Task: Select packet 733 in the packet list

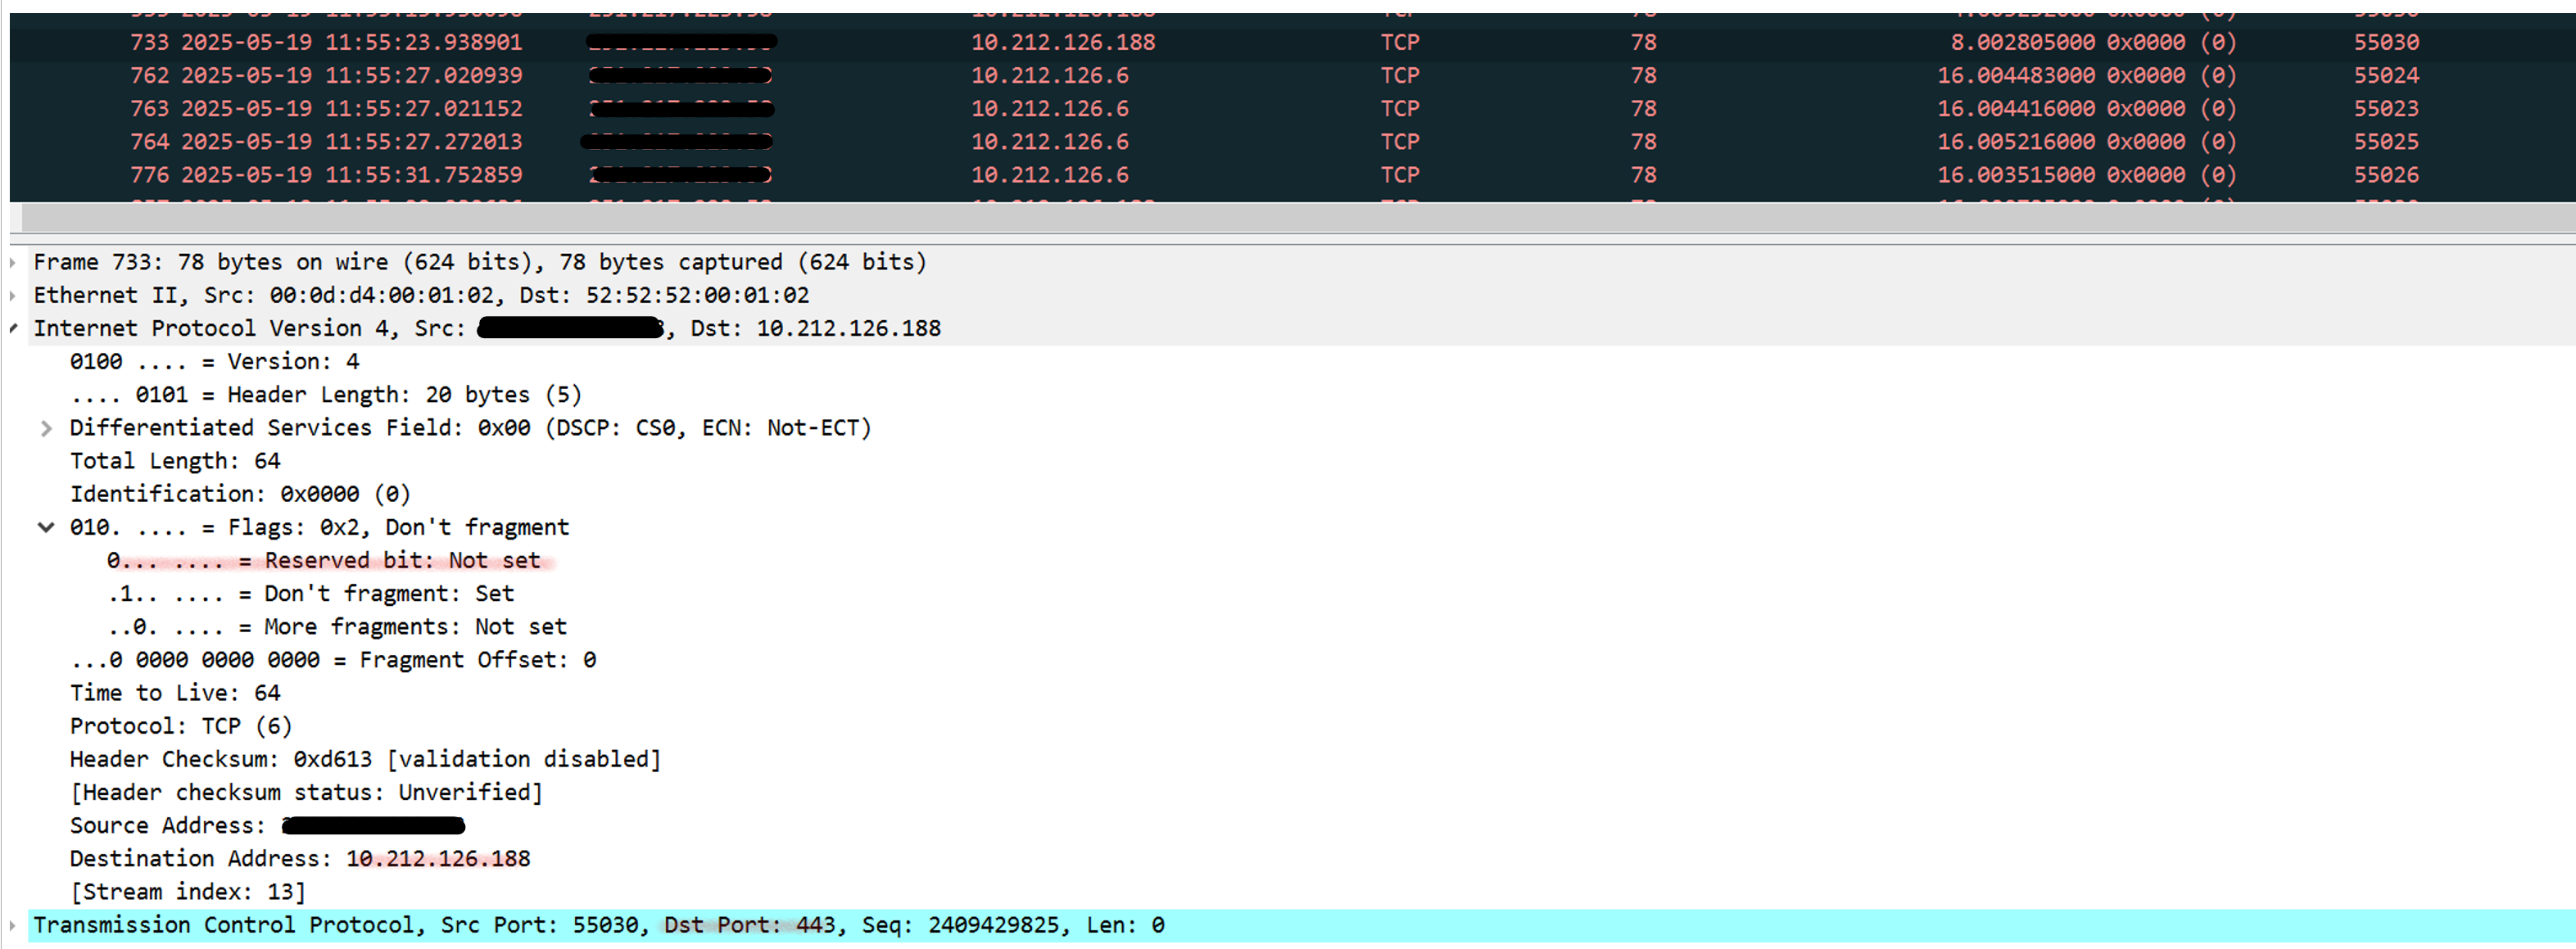Action: tap(326, 43)
